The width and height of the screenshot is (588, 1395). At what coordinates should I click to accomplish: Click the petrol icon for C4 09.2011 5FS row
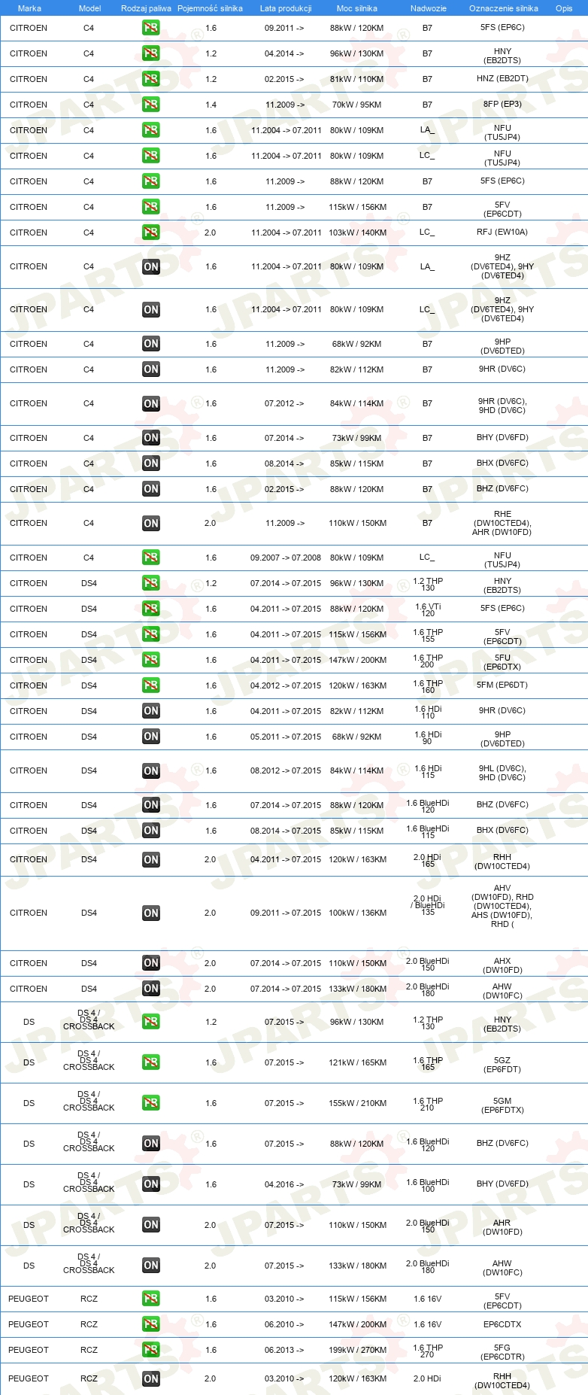[151, 28]
